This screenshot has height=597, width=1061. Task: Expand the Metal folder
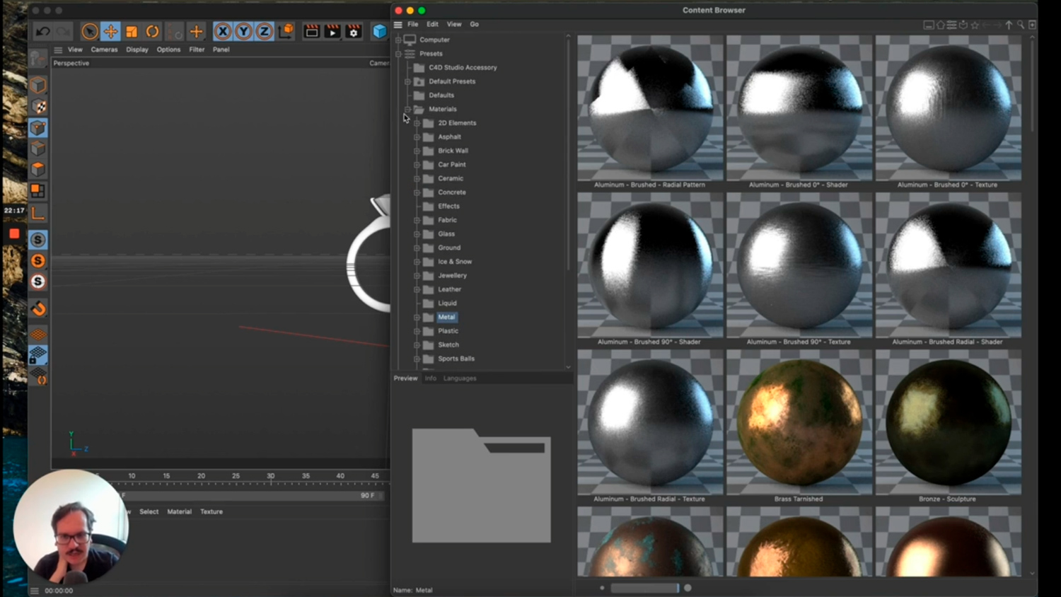coord(417,317)
